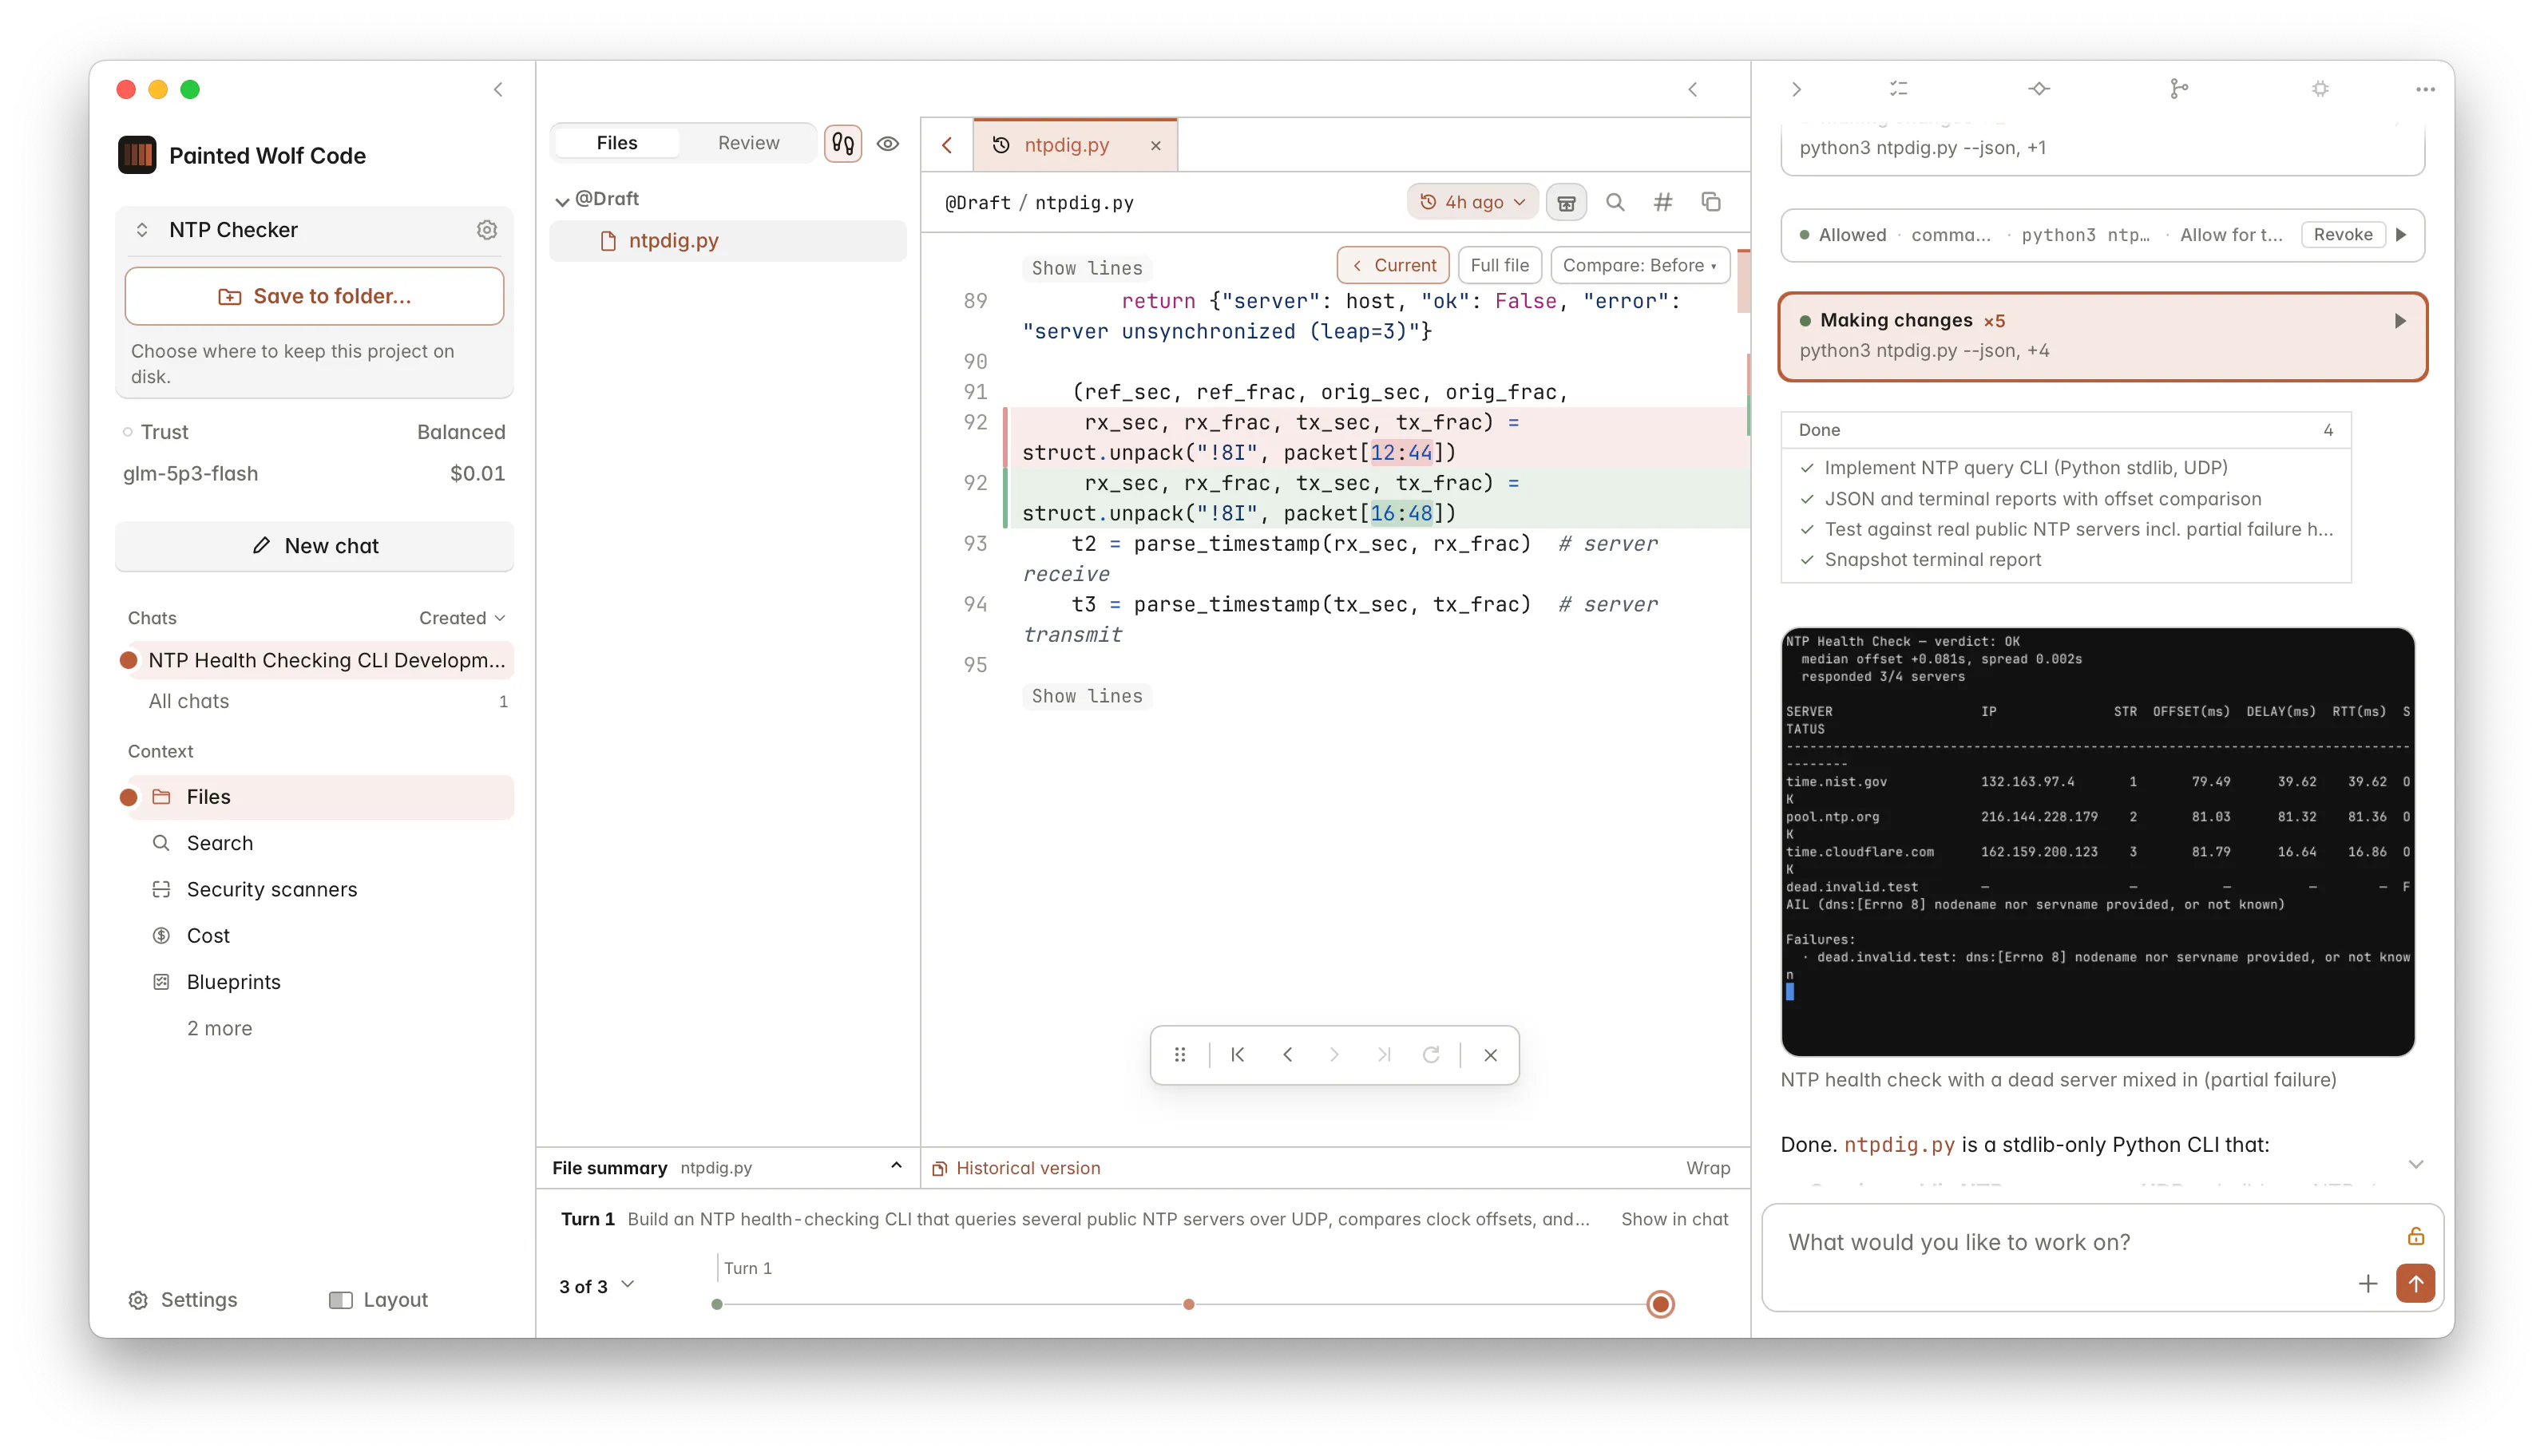
Task: Collapse the File summary panel chevron
Action: (x=896, y=1166)
